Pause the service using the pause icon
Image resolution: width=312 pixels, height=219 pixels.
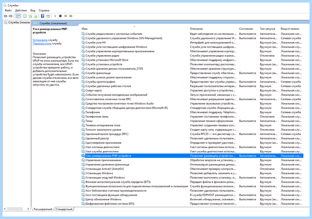point(66,16)
